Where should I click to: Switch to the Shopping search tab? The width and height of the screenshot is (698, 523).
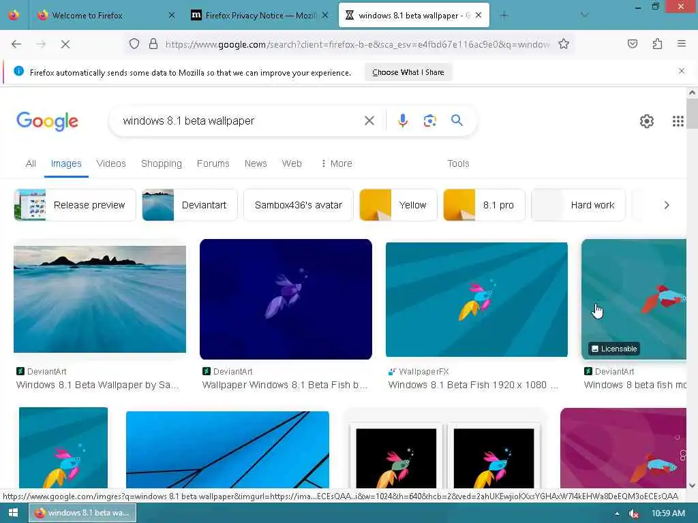161,163
